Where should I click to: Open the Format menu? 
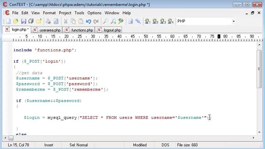(49, 13)
